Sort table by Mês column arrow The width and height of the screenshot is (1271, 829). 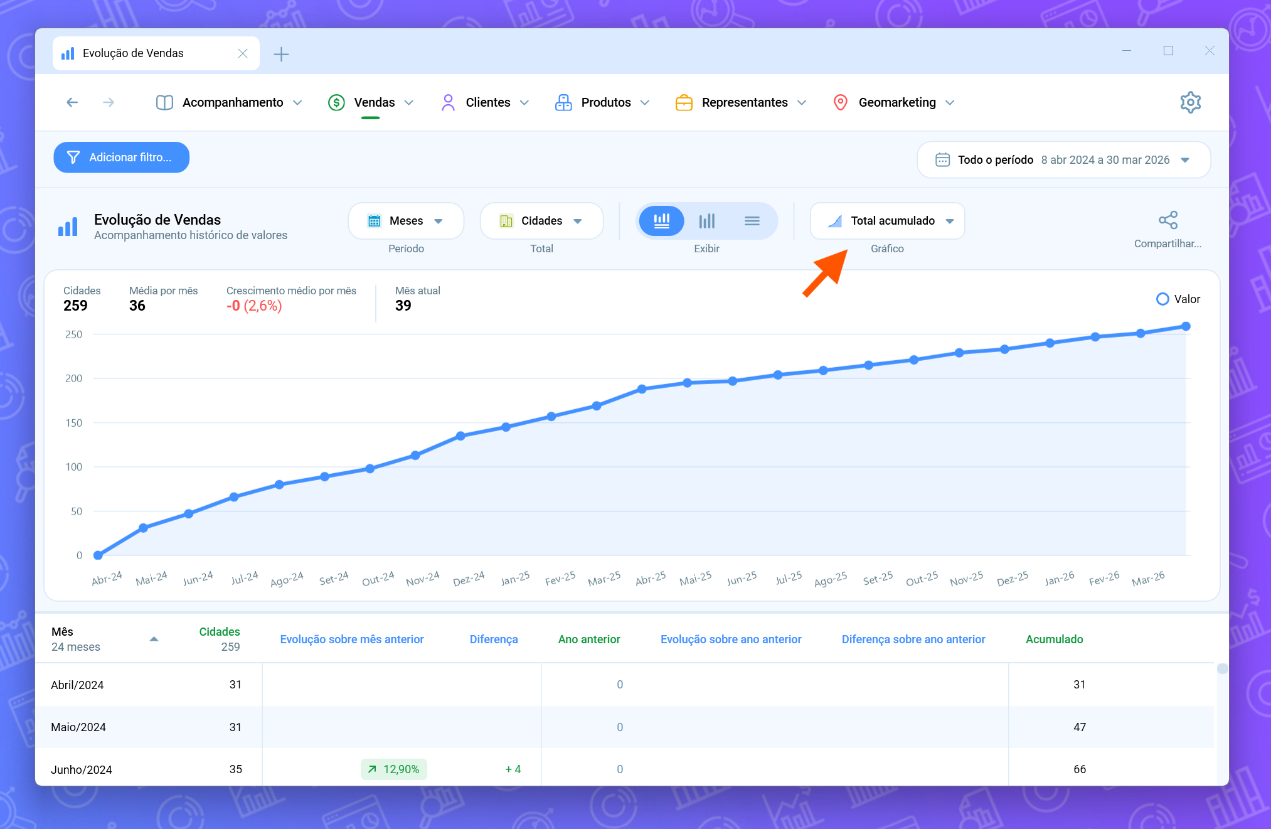pyautogui.click(x=154, y=639)
